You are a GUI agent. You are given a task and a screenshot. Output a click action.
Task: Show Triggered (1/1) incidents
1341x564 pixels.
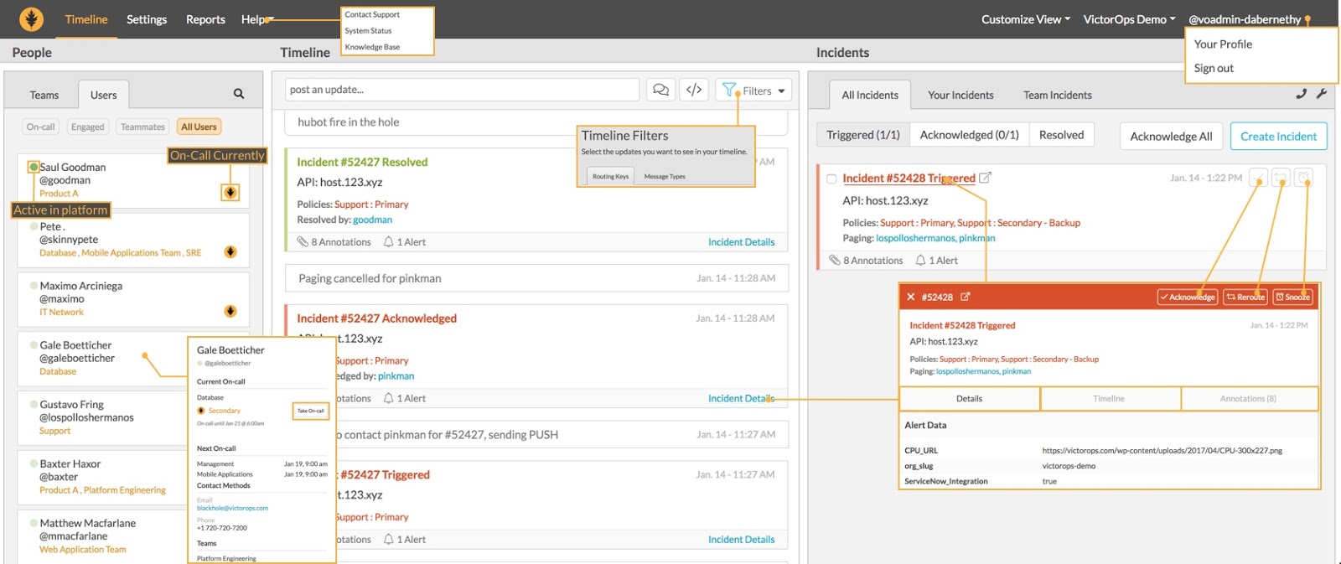pyautogui.click(x=863, y=135)
